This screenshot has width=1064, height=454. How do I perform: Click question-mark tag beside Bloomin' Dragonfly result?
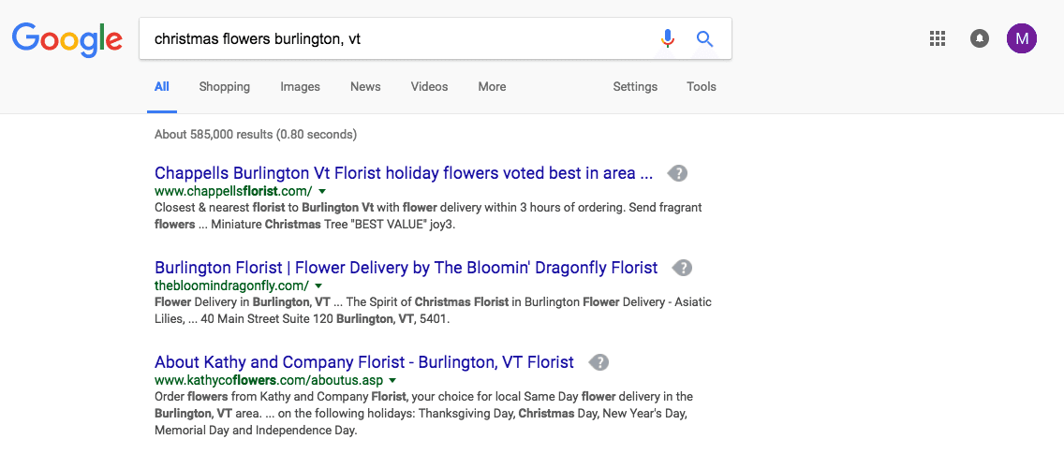pos(684,268)
